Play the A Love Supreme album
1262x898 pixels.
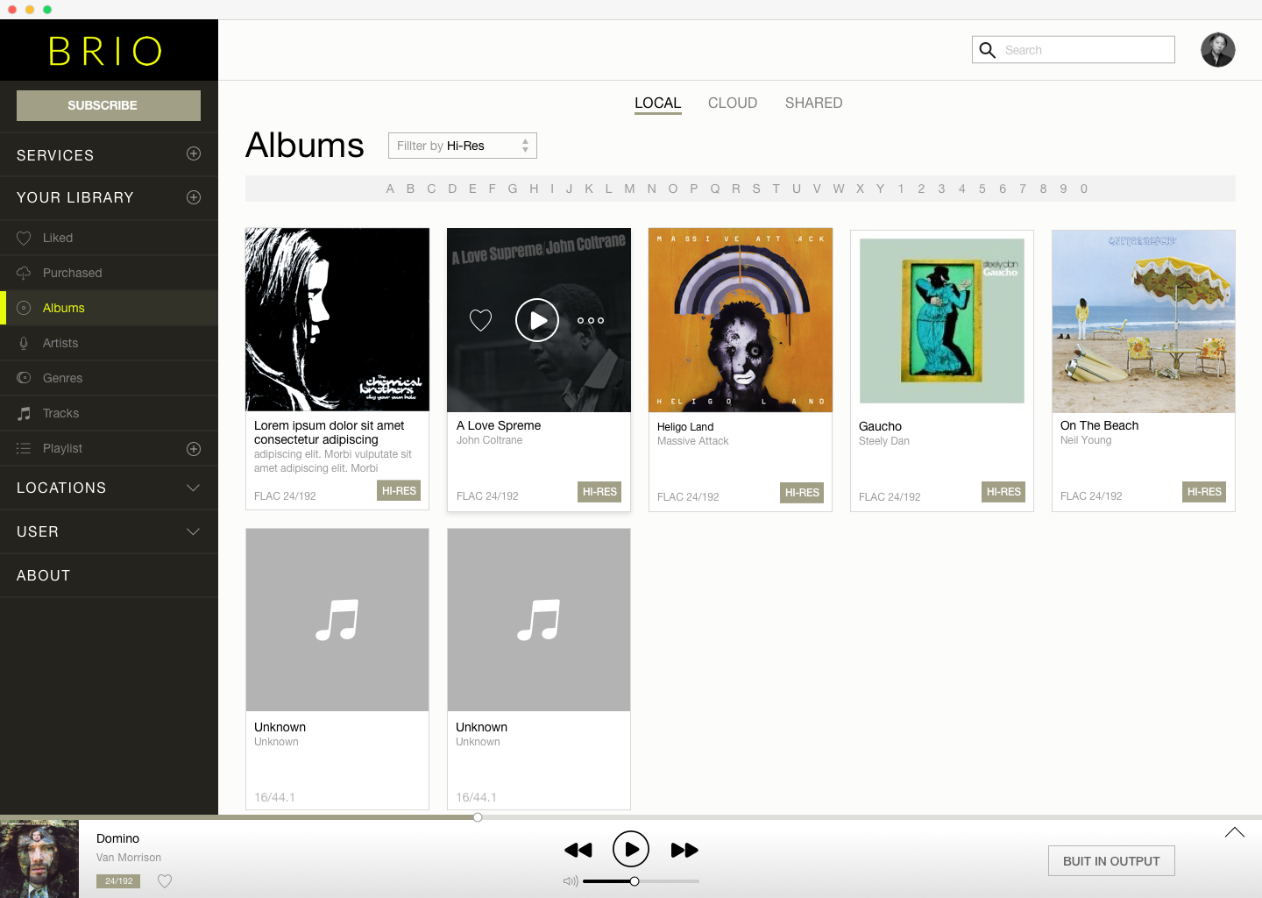coord(537,320)
